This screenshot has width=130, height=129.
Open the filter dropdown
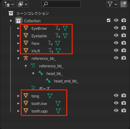click(x=112, y=4)
